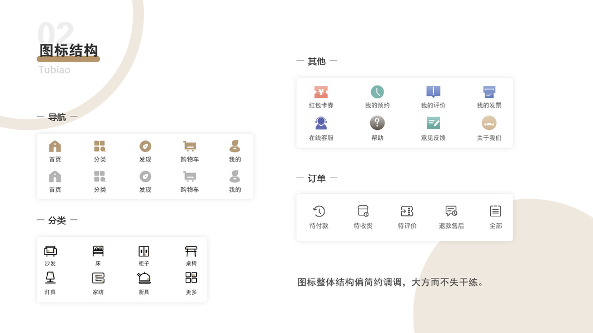Click the 分类 section heading
The width and height of the screenshot is (593, 333).
pos(57,220)
